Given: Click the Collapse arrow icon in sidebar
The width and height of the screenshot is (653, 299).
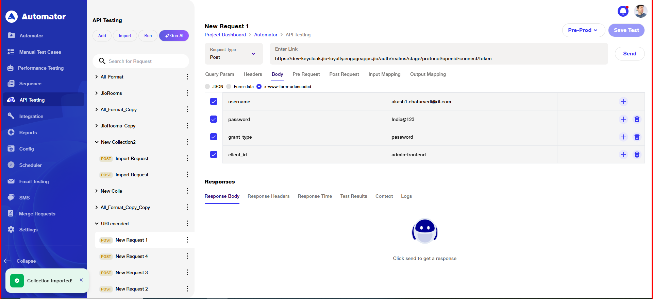Looking at the screenshot, I should (7, 261).
